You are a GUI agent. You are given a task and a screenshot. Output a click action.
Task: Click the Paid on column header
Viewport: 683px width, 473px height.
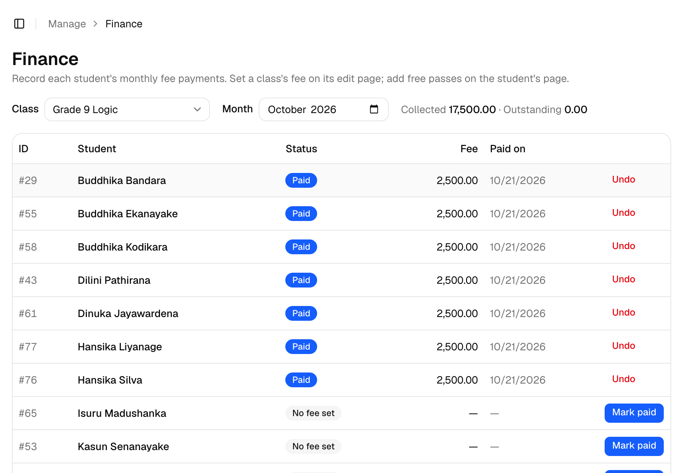point(507,149)
